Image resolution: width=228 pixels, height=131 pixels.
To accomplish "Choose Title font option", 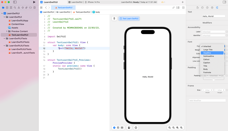I will click(x=212, y=66).
